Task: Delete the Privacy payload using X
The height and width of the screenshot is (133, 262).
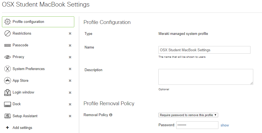Action: click(x=70, y=57)
